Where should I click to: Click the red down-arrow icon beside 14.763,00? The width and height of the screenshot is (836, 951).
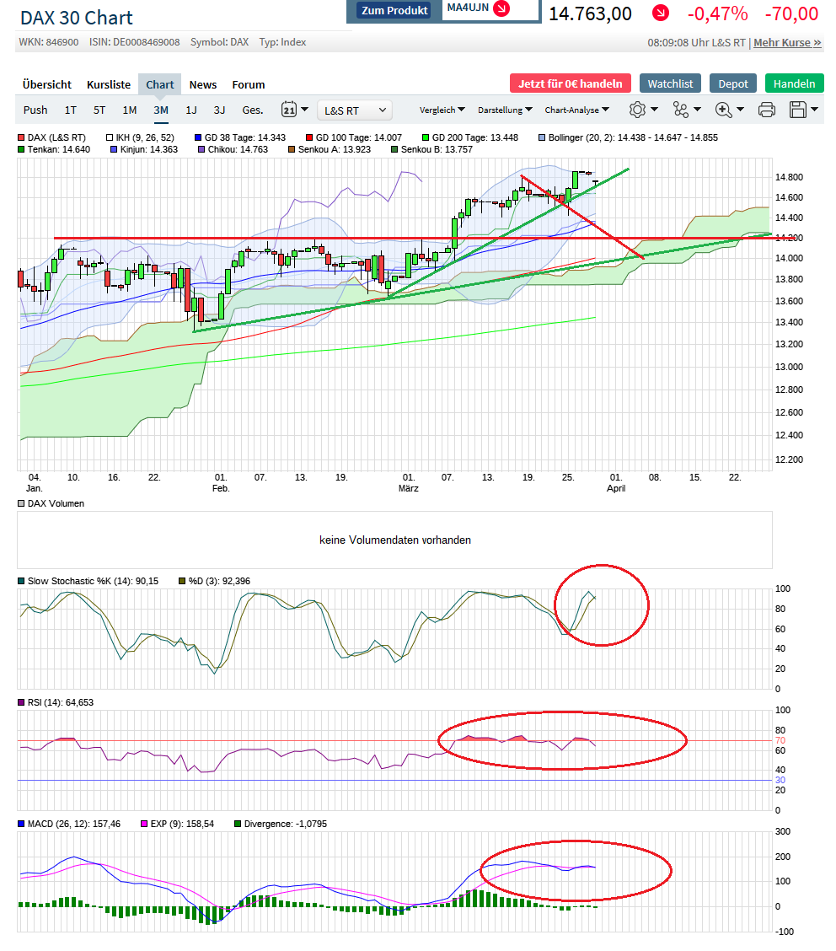tap(661, 13)
